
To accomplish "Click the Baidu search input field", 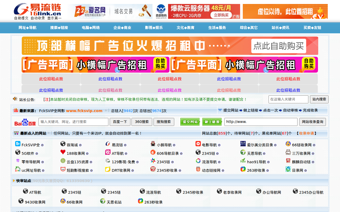I will click(x=74, y=122).
